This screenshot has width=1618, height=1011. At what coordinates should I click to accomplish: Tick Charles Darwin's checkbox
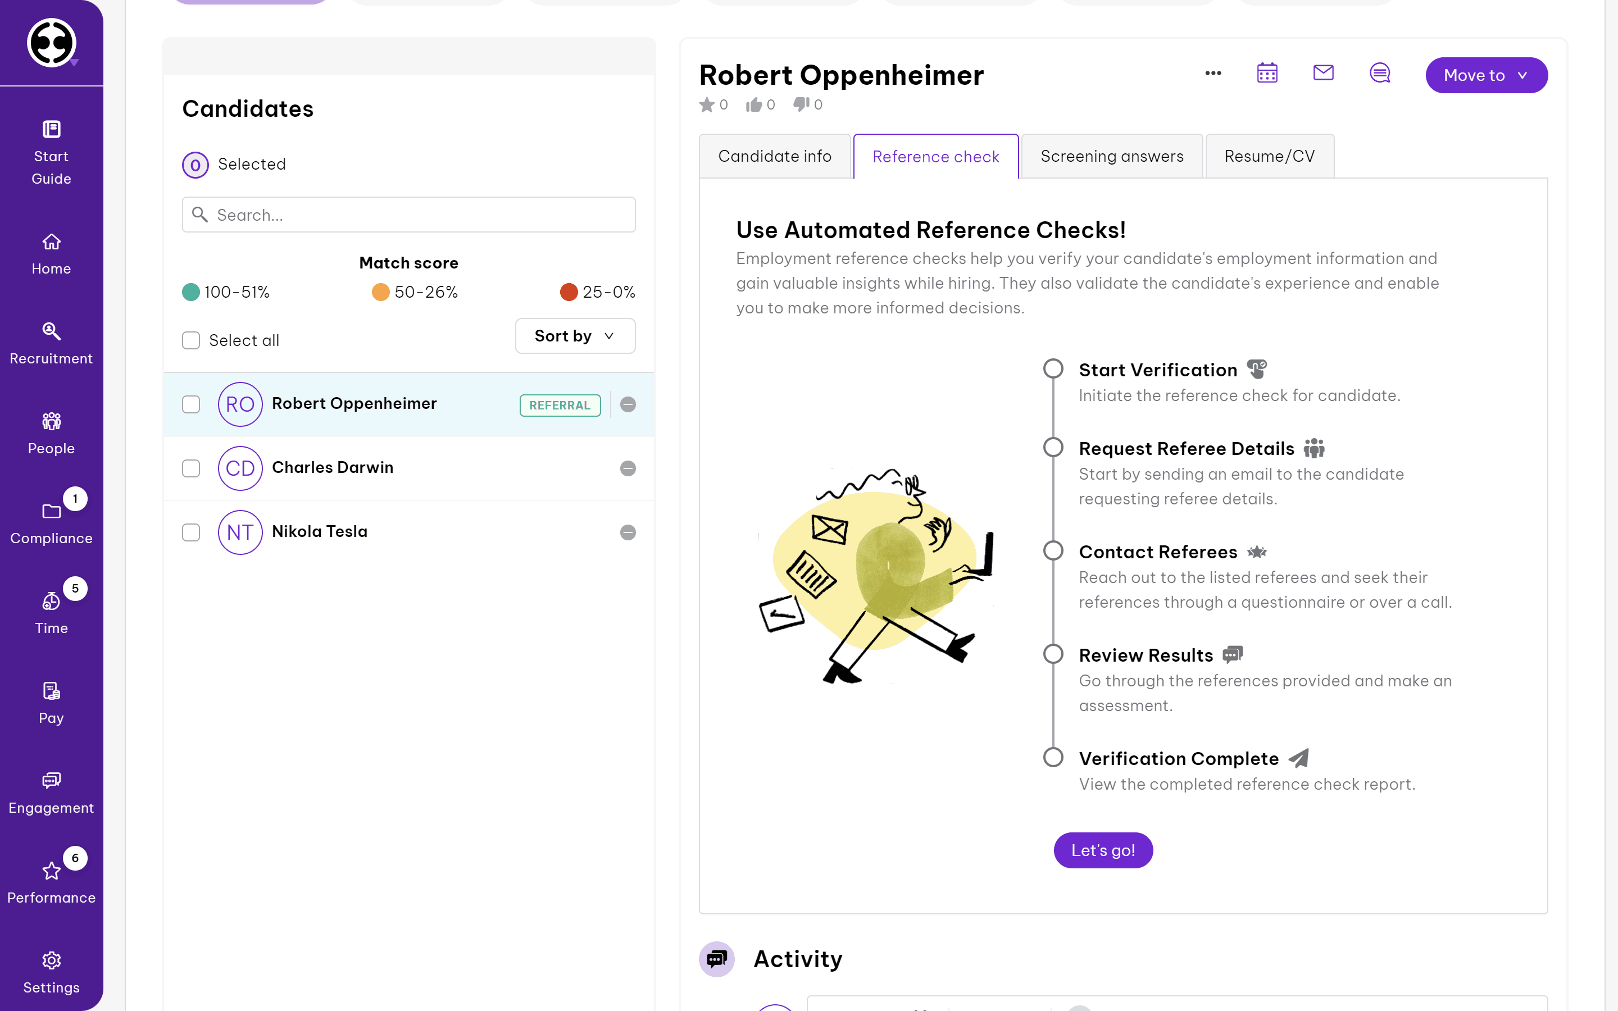click(x=191, y=468)
